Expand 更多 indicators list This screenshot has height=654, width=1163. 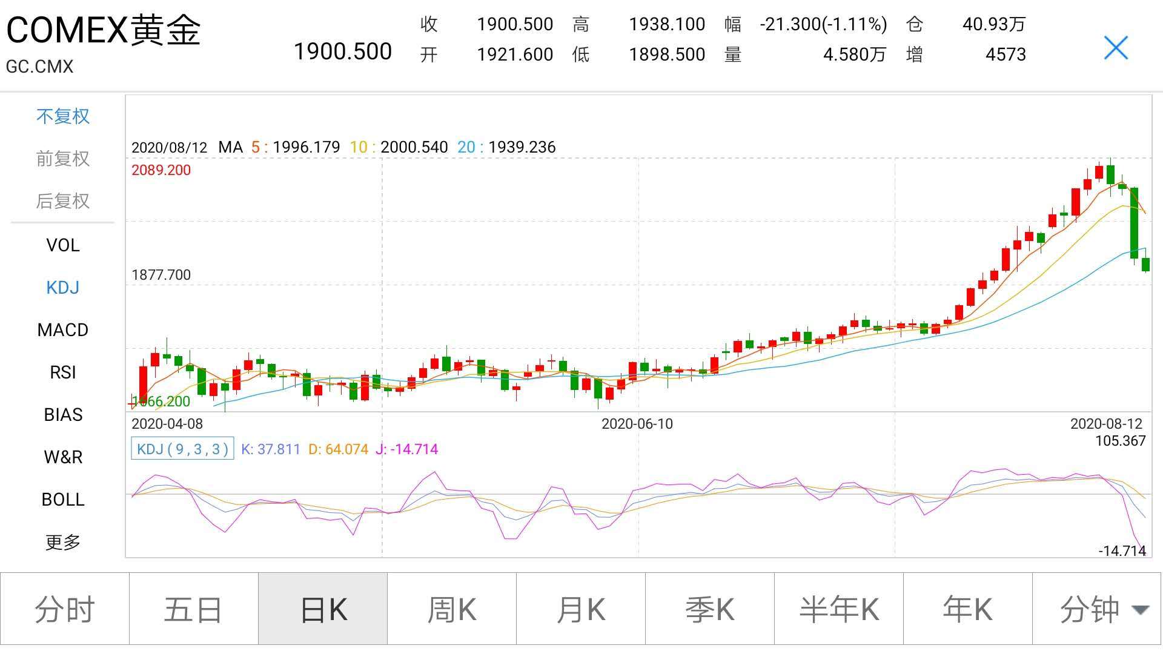tap(63, 542)
